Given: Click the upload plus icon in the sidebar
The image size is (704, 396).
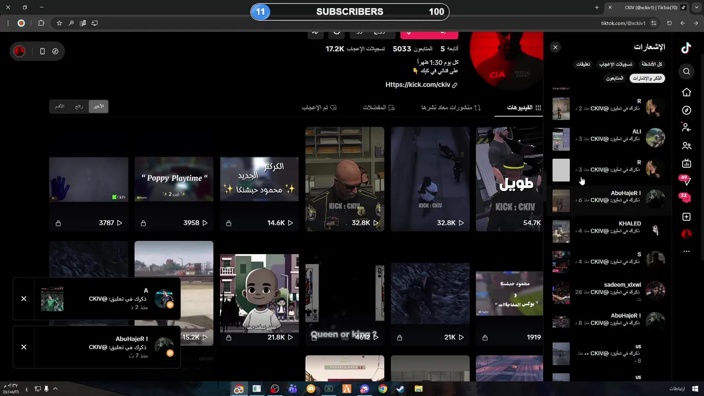Looking at the screenshot, I should click(x=686, y=217).
